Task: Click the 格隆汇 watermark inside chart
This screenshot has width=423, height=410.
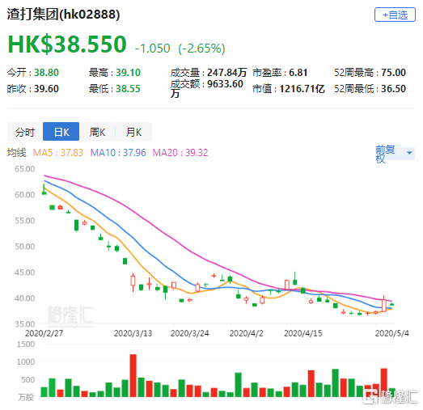Action: (70, 315)
